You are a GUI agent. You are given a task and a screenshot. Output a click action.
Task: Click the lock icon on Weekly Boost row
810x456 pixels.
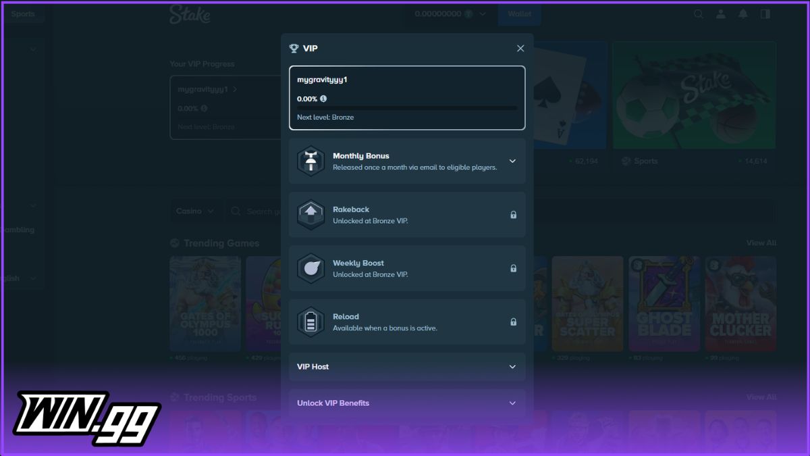coord(513,268)
